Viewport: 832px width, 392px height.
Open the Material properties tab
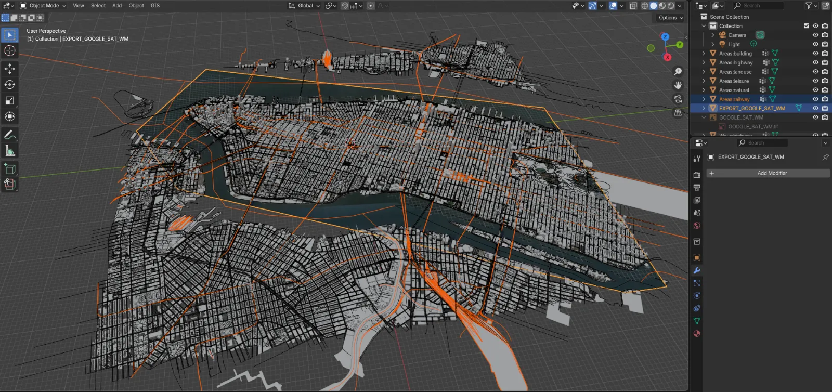(697, 333)
